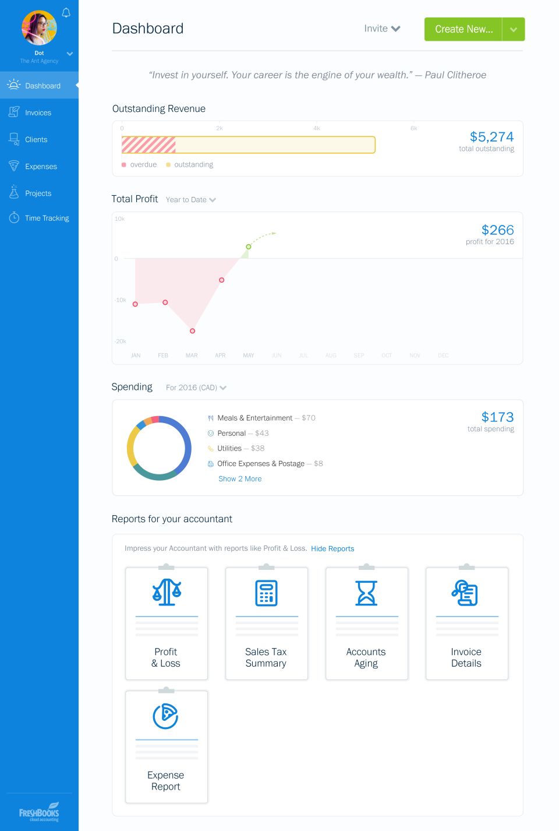The image size is (559, 831).
Task: Open Expenses from the sidebar
Action: 14,166
